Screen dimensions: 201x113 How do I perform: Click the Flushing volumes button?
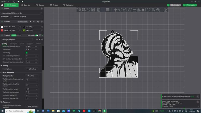pyautogui.click(x=23, y=22)
